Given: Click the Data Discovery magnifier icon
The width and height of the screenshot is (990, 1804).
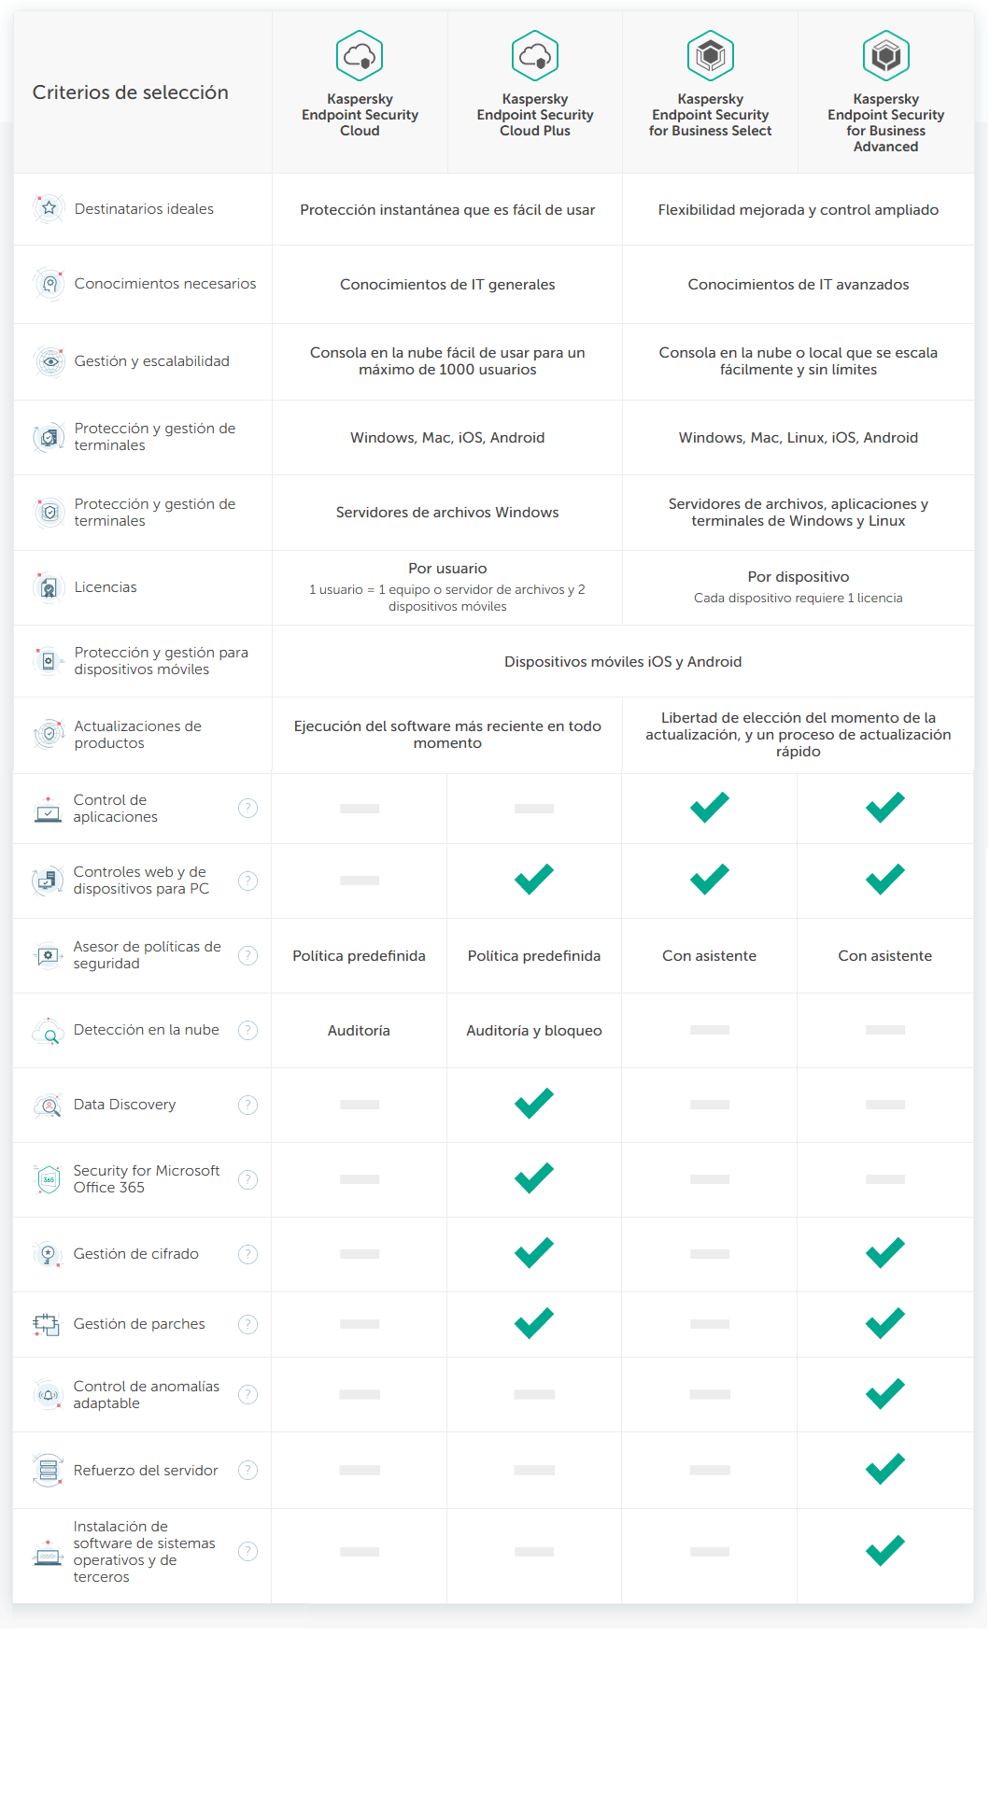Looking at the screenshot, I should 48,1106.
